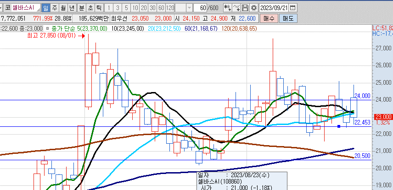Switch to the 분 minute chart period
Screen dimensions: 393x190
click(81, 8)
